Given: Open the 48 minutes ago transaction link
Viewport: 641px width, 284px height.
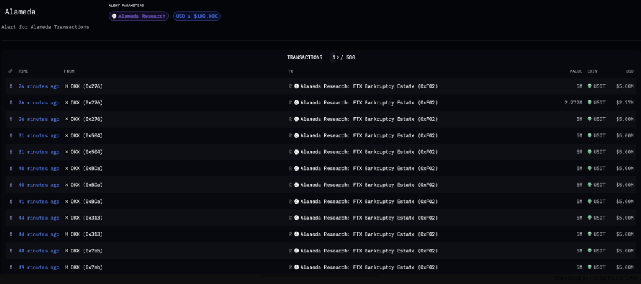Looking at the screenshot, I should [39, 251].
